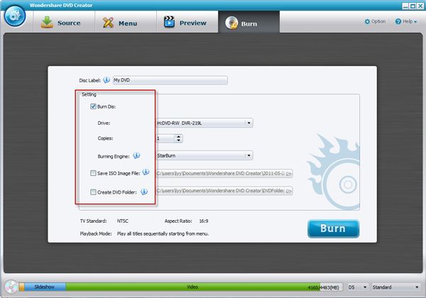This screenshot has width=426, height=298.
Task: Minimize the Wondershare DVD Creator window
Action: click(405, 6)
